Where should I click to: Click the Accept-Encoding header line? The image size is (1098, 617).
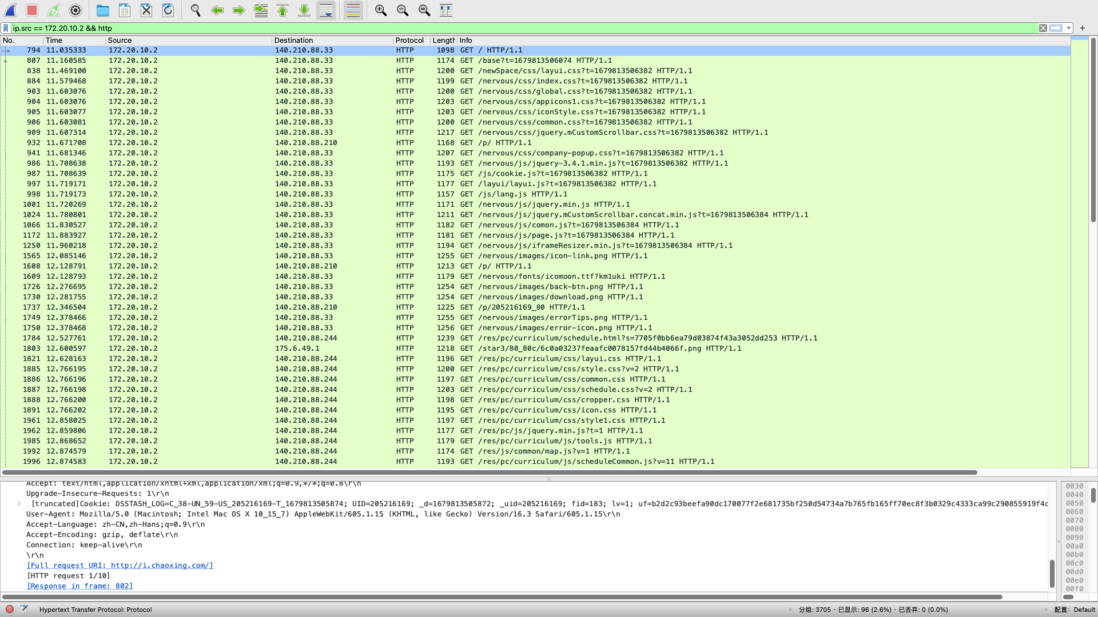point(102,535)
